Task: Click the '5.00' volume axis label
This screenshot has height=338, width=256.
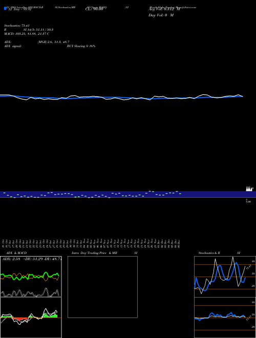Action: [x=248, y=201]
